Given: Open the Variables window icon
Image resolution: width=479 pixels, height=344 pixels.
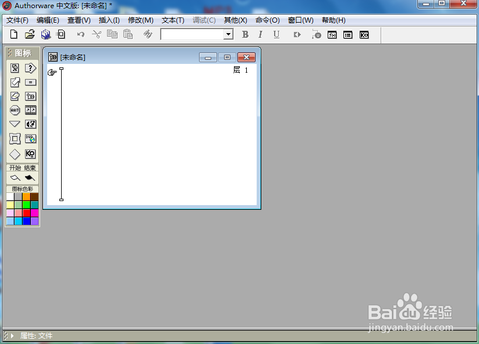Looking at the screenshot, I should tap(347, 35).
